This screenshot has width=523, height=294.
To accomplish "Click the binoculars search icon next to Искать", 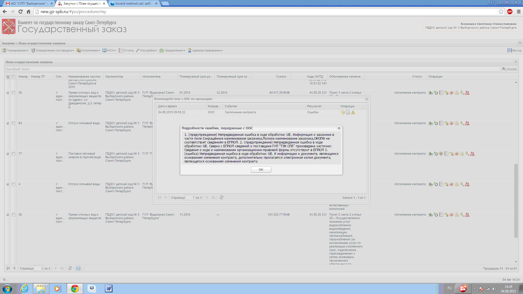I will pos(504,69).
